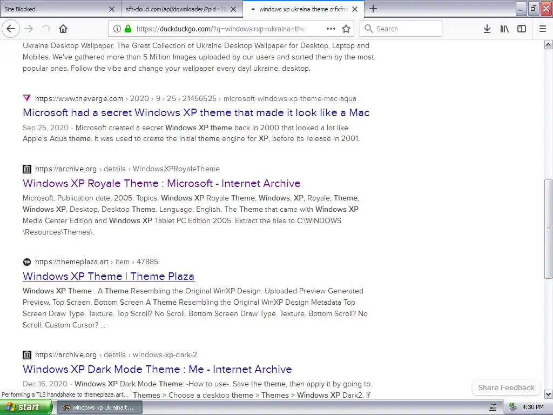Click the Sep 25, 2020 result date
The height and width of the screenshot is (415, 553).
pyautogui.click(x=45, y=128)
